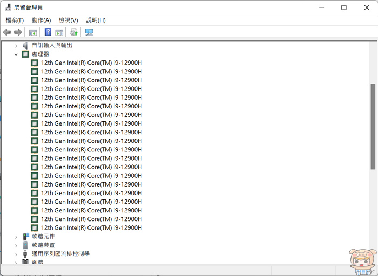378x276 pixels.
Task: Select the 處理器 label
Action: click(40, 54)
